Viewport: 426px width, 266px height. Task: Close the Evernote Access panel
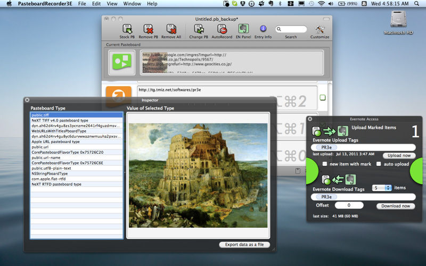(310, 119)
